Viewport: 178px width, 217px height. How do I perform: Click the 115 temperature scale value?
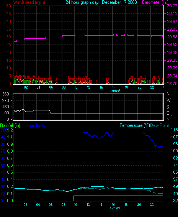click(174, 130)
